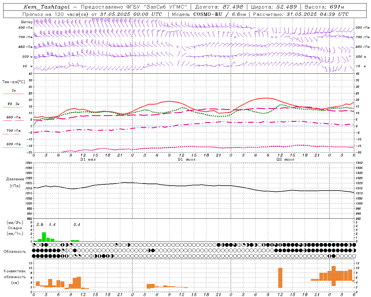Click the line sample under 850 гПа legend
This screenshot has width=371, height=297.
13,120
